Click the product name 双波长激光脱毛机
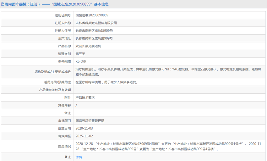 coord(88,46)
